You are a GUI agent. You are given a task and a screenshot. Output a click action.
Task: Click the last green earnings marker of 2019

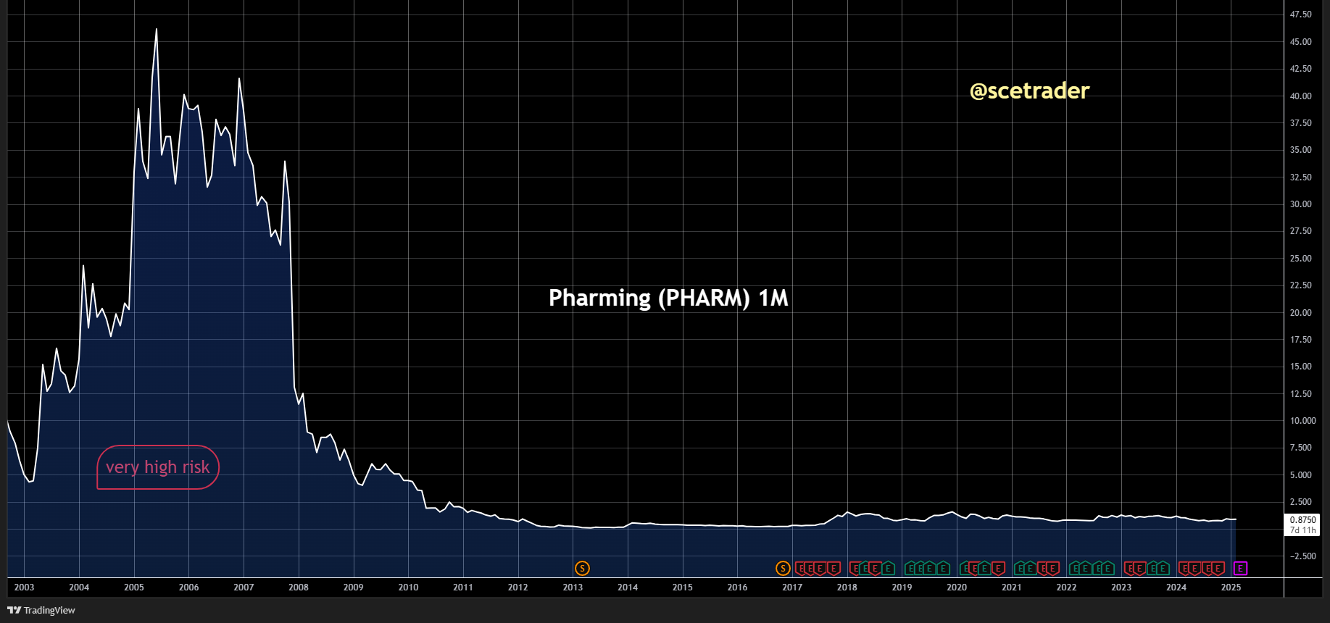943,569
